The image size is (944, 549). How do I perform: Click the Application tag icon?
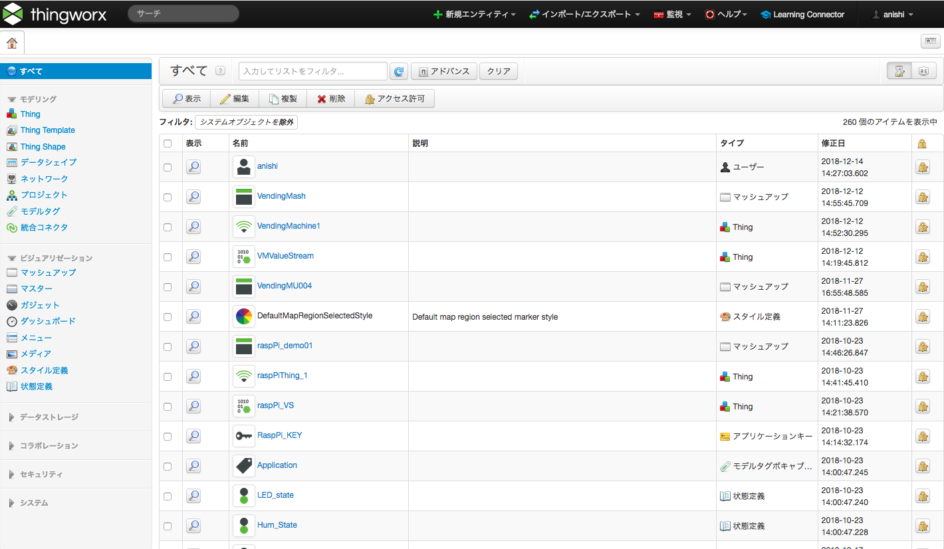[244, 466]
